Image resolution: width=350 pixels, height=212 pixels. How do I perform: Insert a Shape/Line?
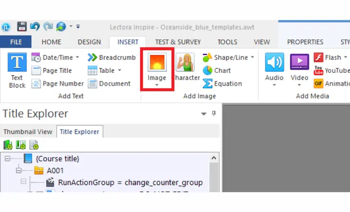[x=225, y=58]
